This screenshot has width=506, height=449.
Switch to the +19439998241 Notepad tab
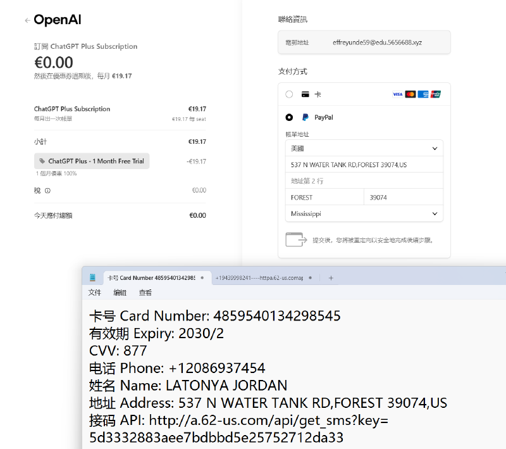coord(264,278)
